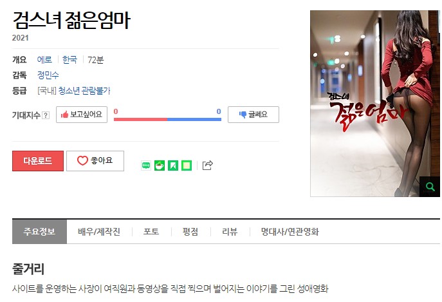Switch to the 포토 tab
Viewport: 442px width, 302px height.
tap(151, 232)
